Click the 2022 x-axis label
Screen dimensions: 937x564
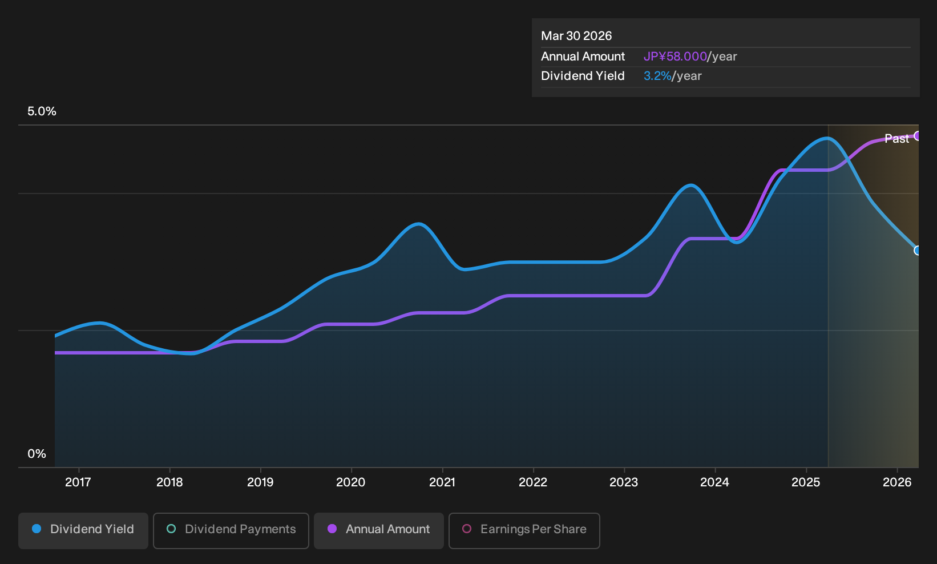[x=533, y=482]
